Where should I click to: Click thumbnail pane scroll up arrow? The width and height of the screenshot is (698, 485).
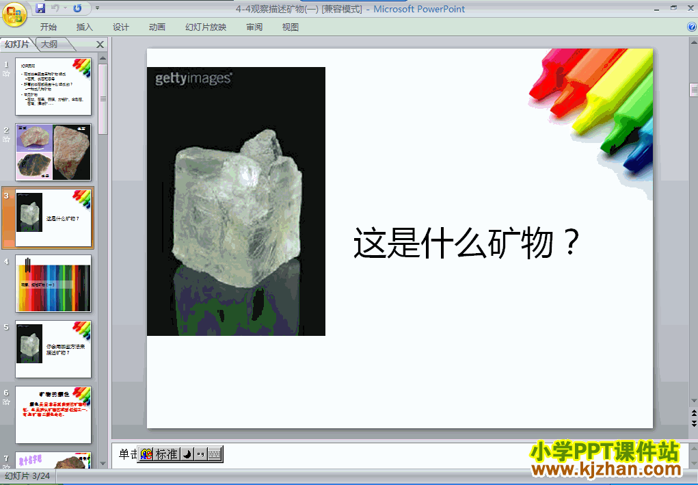click(x=103, y=58)
